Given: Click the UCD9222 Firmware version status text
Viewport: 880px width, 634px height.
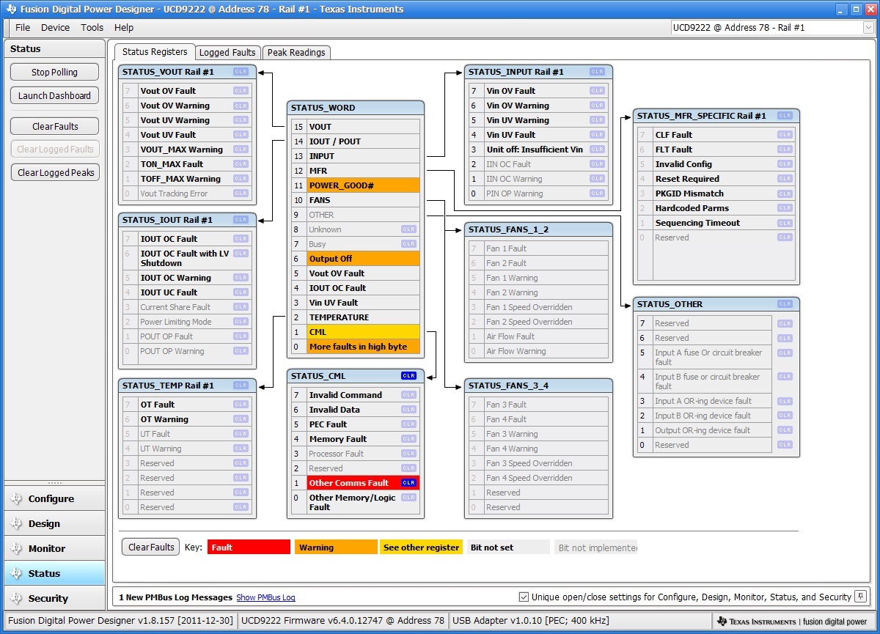Looking at the screenshot, I should [x=342, y=621].
